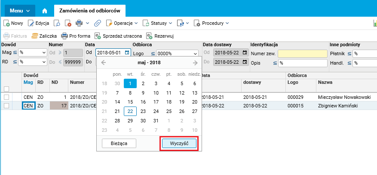
Task: Open the document preview magnifier icon
Action: tap(57, 23)
